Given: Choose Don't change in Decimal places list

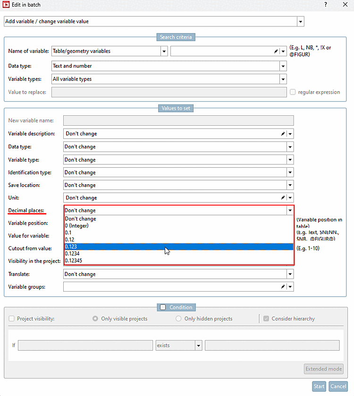Looking at the screenshot, I should click(179, 219).
